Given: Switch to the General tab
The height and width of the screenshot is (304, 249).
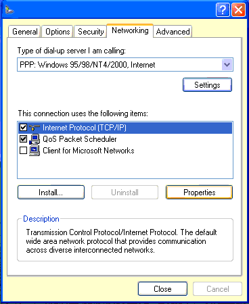Looking at the screenshot, I should point(25,32).
